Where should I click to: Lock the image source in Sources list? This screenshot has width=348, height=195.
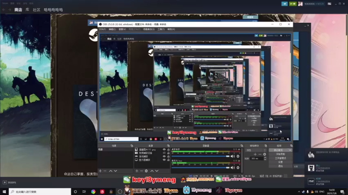(x=168, y=149)
